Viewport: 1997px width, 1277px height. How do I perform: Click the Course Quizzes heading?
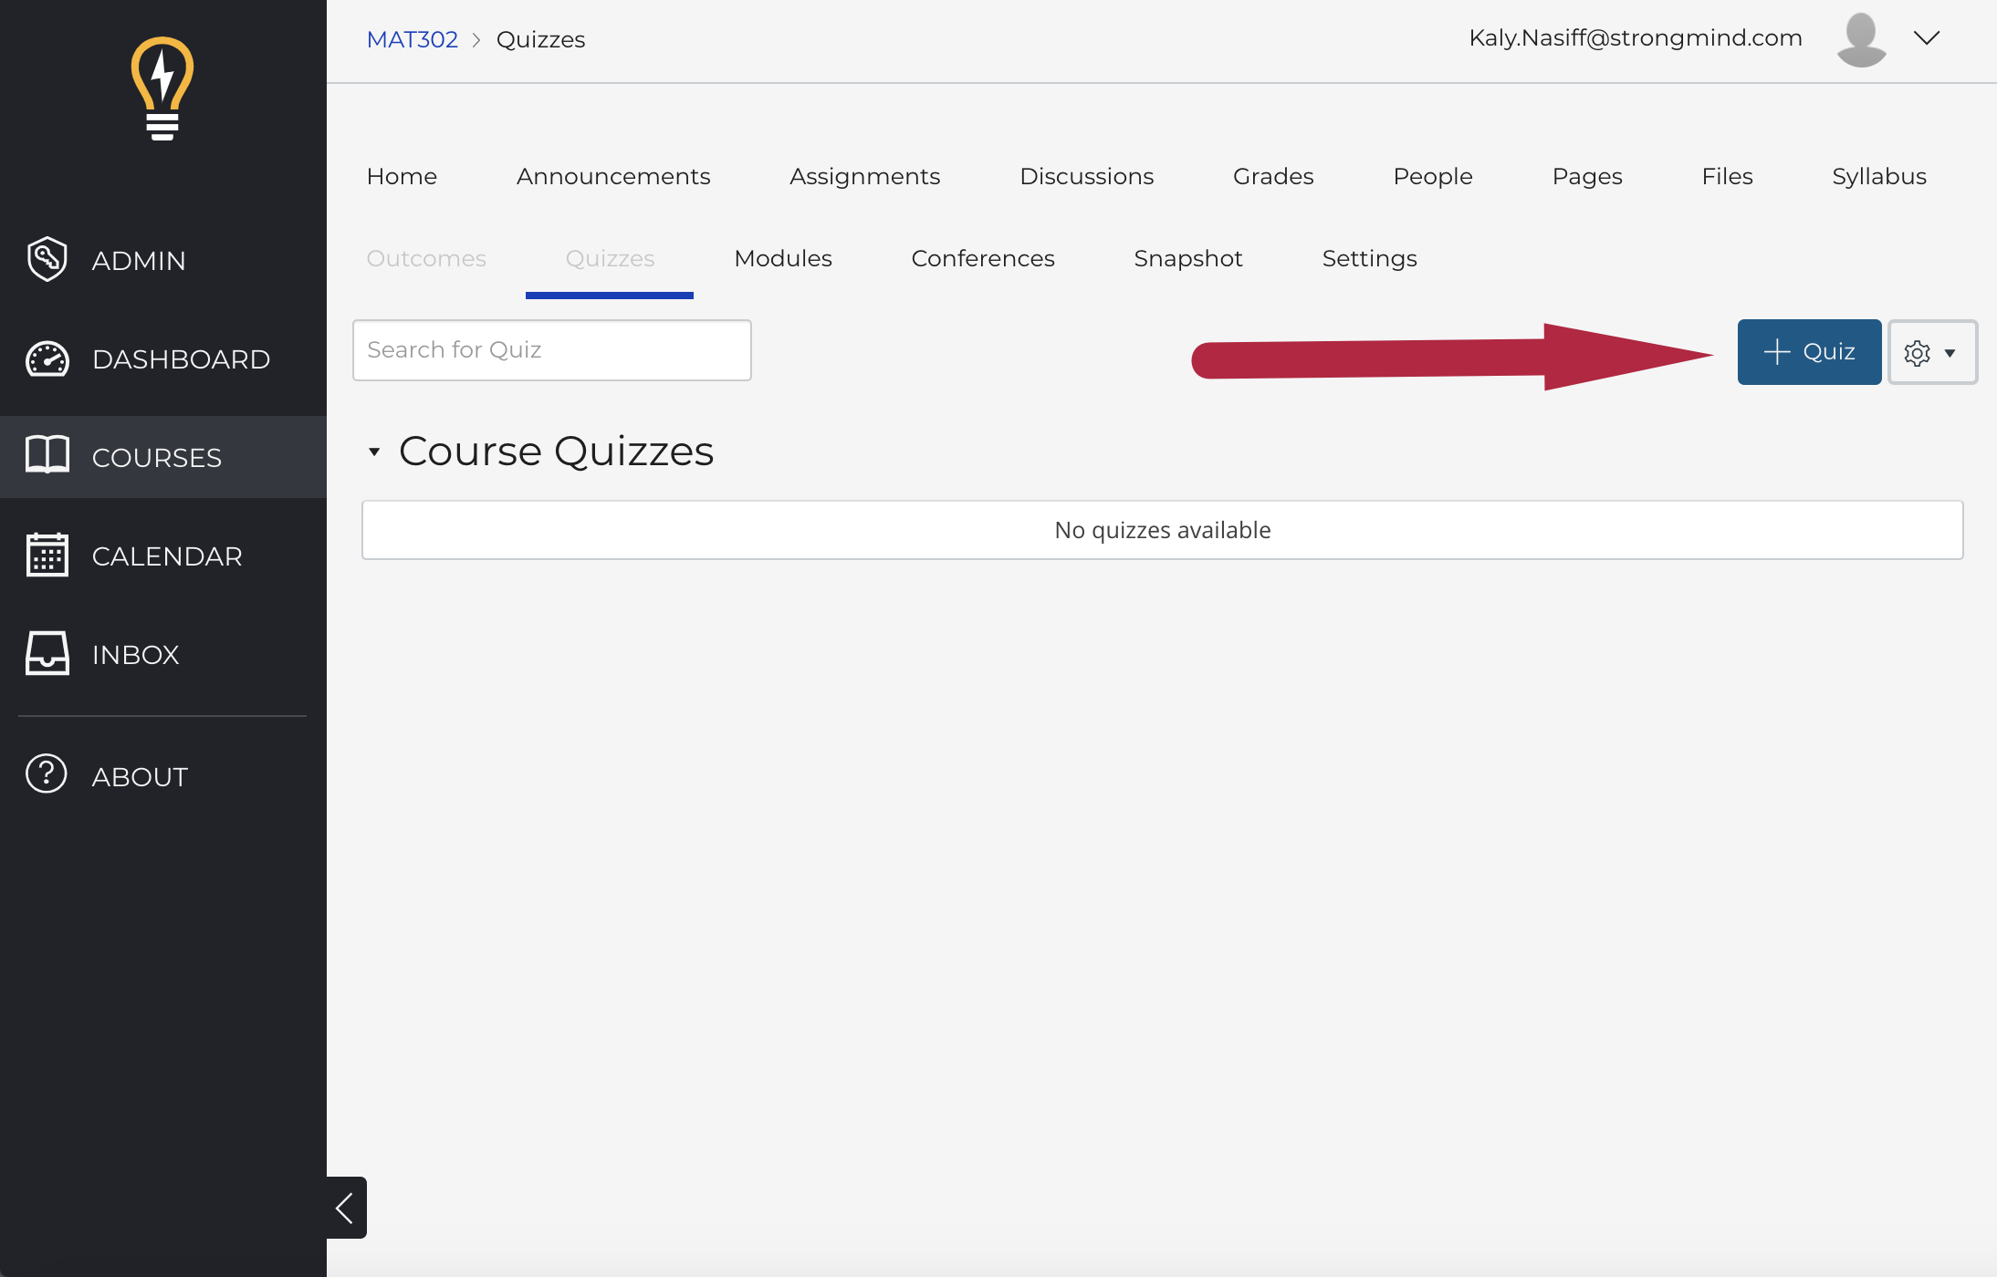556,452
